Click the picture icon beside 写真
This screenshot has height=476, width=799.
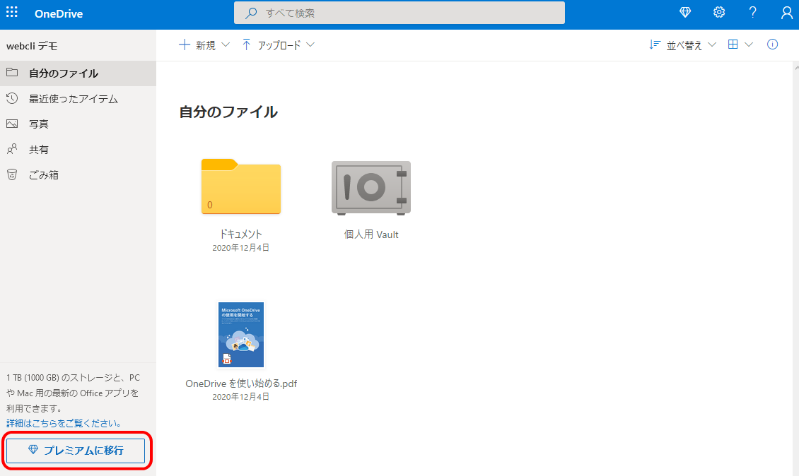[12, 124]
